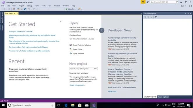Toggle the pin on the Start Page tab

pos(14,13)
